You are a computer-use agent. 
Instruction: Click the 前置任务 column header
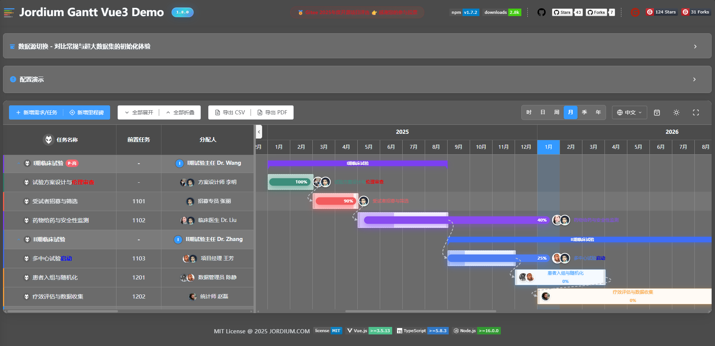[139, 140]
